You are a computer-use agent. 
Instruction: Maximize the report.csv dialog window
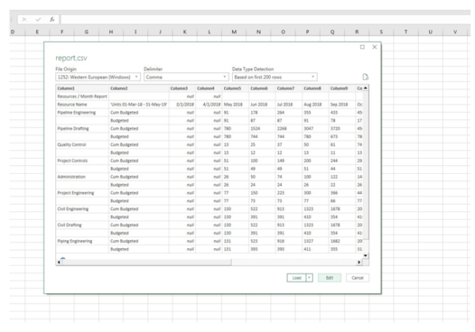tap(362, 47)
